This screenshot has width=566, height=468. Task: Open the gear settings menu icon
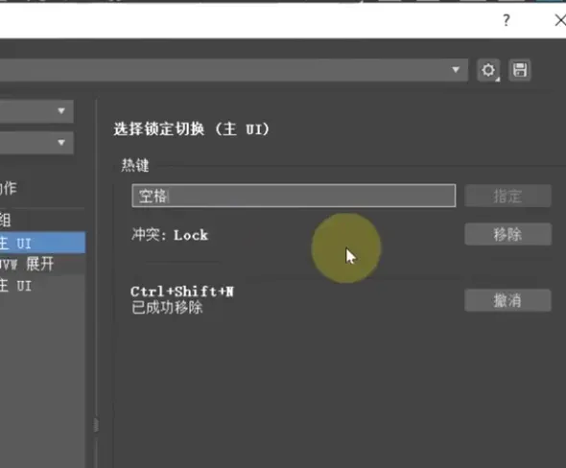coord(488,70)
